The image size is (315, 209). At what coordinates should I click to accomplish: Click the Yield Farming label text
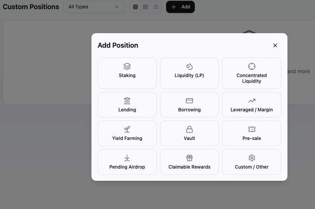[x=127, y=138]
